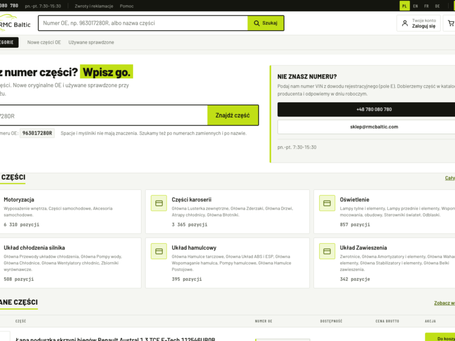Click the CZĘŚĆ column header
455x341 pixels.
20,321
